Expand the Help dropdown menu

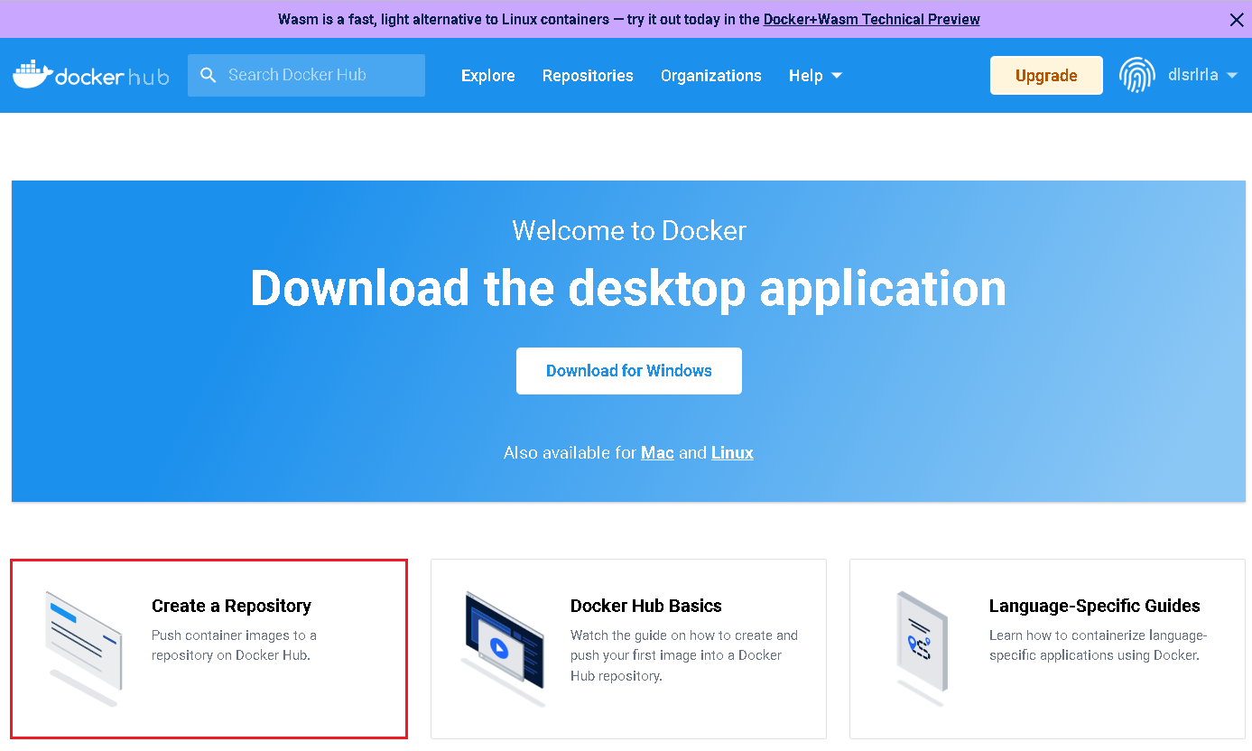(x=815, y=76)
